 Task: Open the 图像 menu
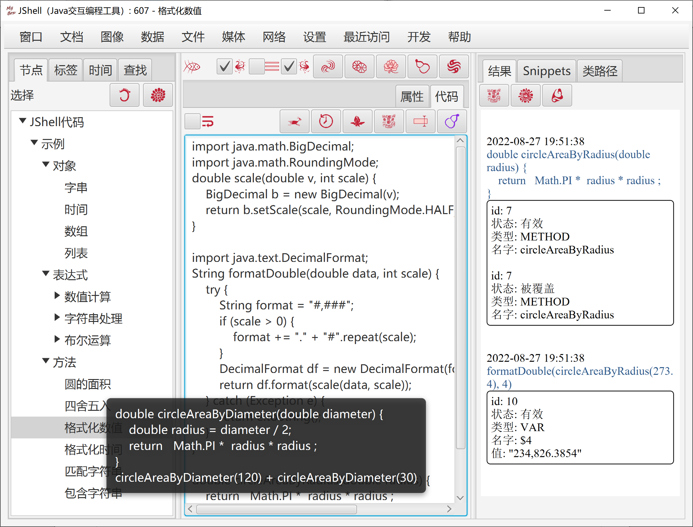point(112,37)
